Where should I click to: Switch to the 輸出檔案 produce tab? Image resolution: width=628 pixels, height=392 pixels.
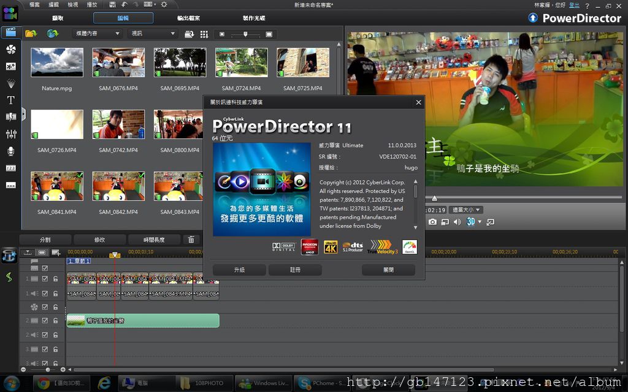point(189,18)
